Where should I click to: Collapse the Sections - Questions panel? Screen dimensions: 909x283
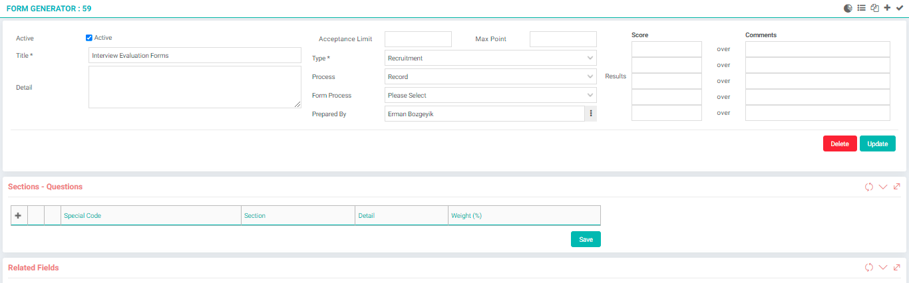pos(883,187)
